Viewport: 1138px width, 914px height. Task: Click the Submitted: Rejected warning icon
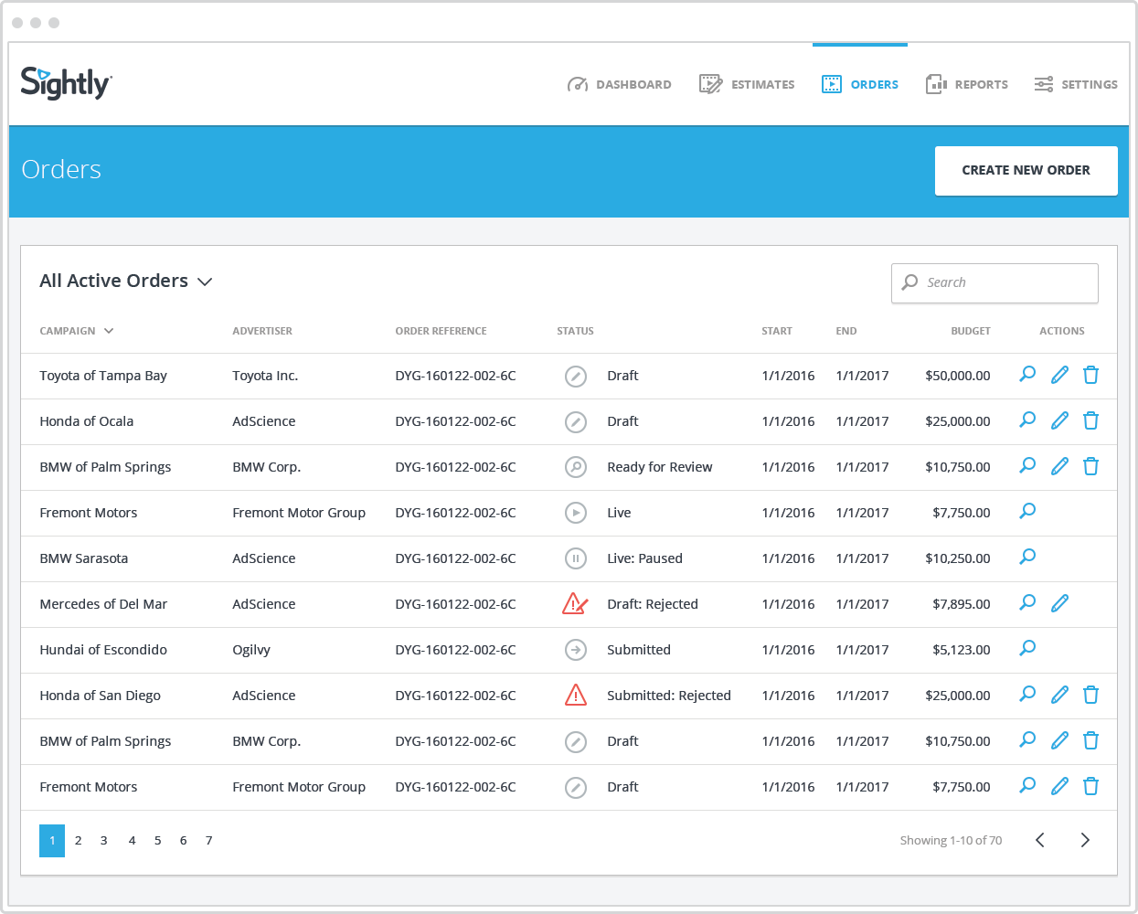[x=575, y=695]
